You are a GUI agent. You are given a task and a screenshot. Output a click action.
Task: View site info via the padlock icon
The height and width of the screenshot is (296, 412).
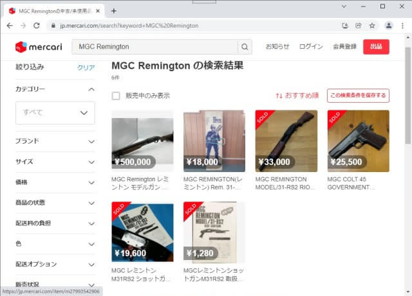[53, 26]
